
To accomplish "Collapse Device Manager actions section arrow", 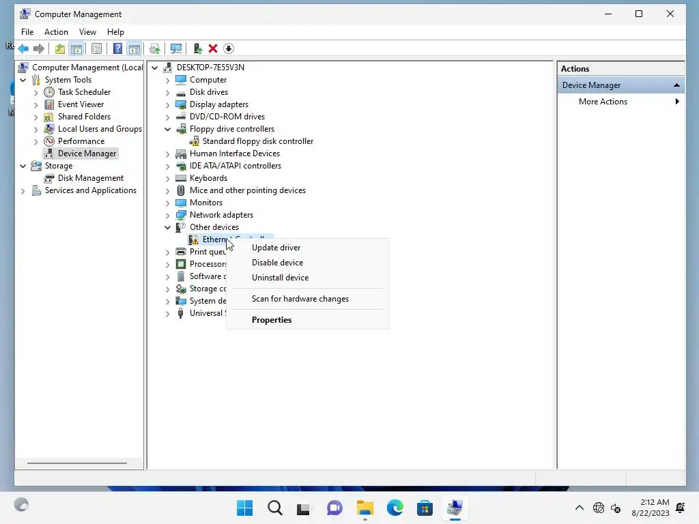I will 676,85.
